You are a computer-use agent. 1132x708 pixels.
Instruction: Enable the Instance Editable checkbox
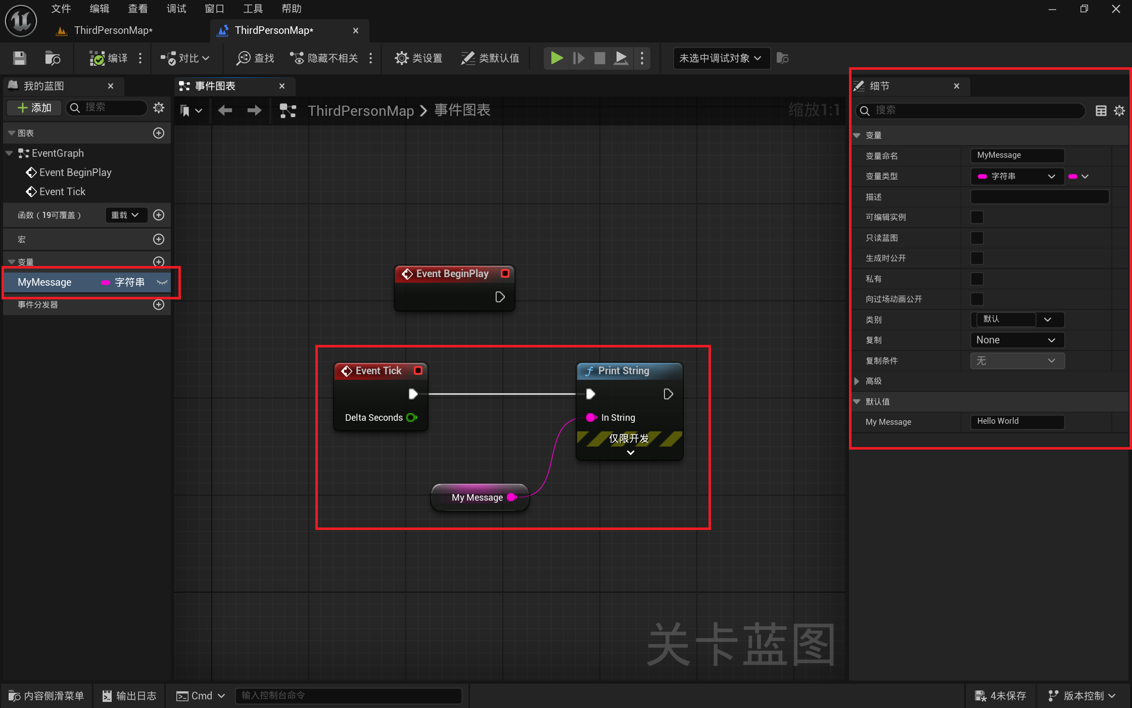tap(977, 217)
